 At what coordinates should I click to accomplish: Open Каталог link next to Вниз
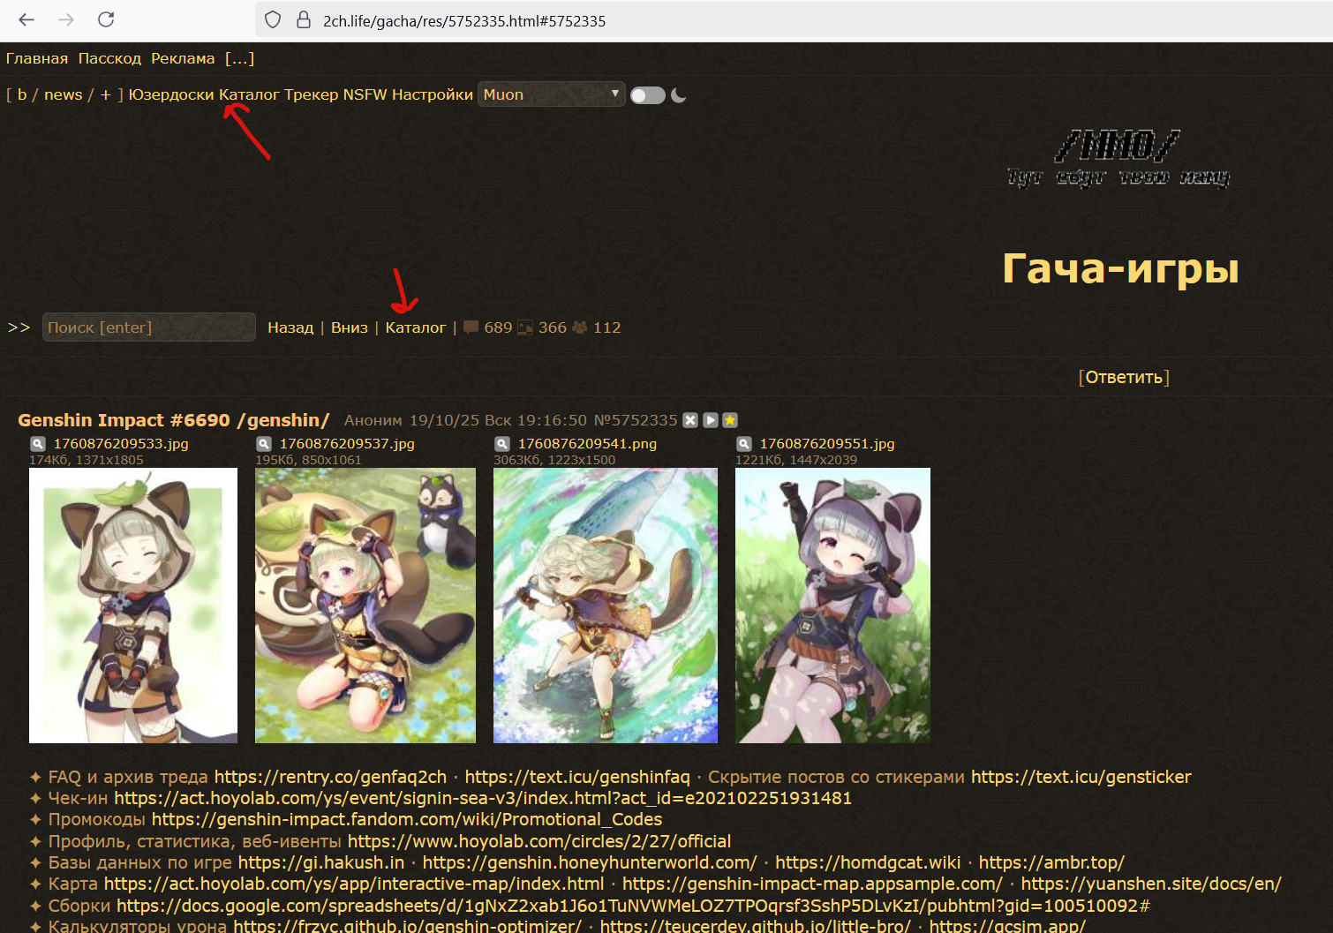coord(416,327)
